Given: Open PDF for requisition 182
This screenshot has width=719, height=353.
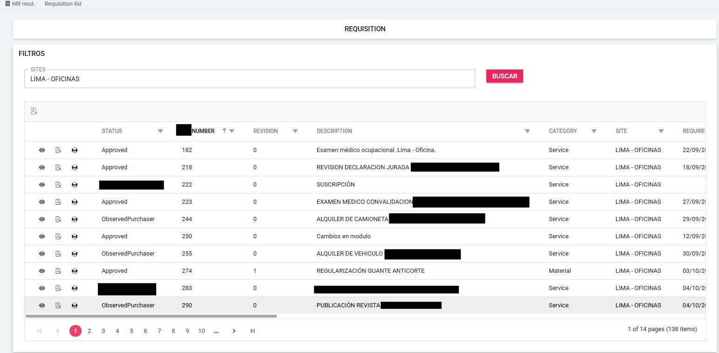Looking at the screenshot, I should pos(58,150).
